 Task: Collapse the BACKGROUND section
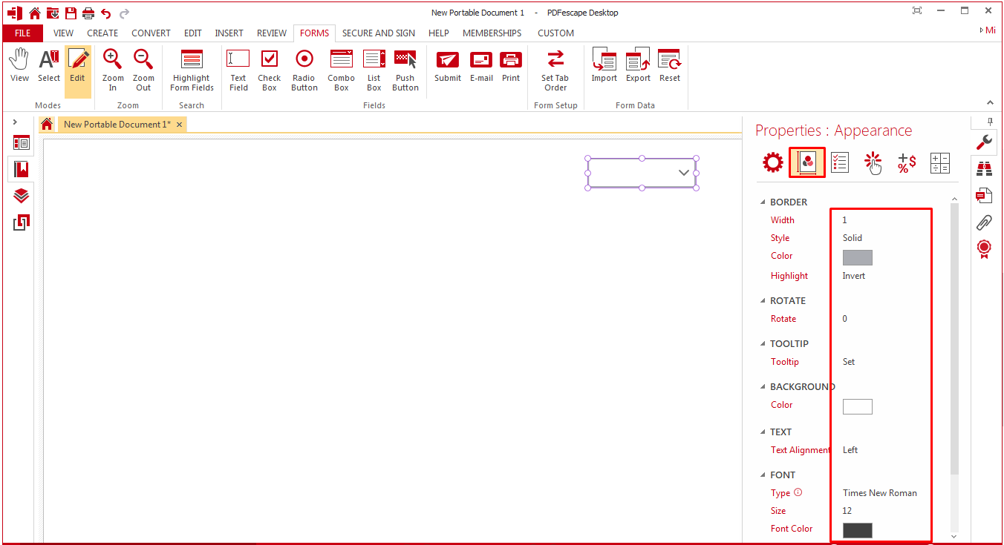point(763,386)
